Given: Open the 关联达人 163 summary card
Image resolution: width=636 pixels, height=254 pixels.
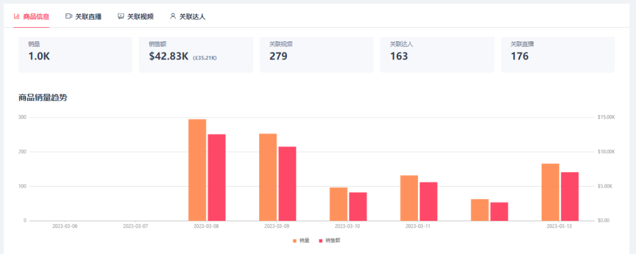Looking at the screenshot, I should 437,54.
